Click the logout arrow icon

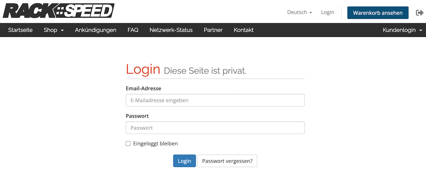coord(419,13)
